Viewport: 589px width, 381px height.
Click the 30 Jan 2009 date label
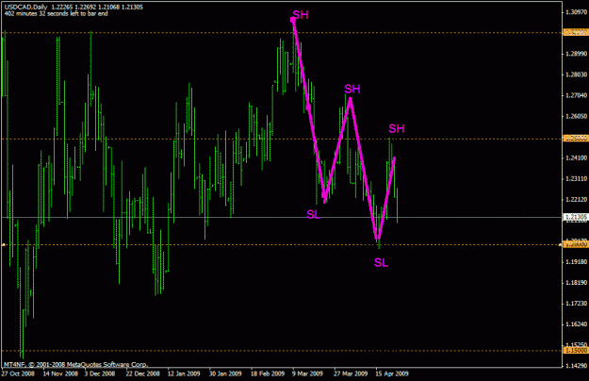click(225, 373)
